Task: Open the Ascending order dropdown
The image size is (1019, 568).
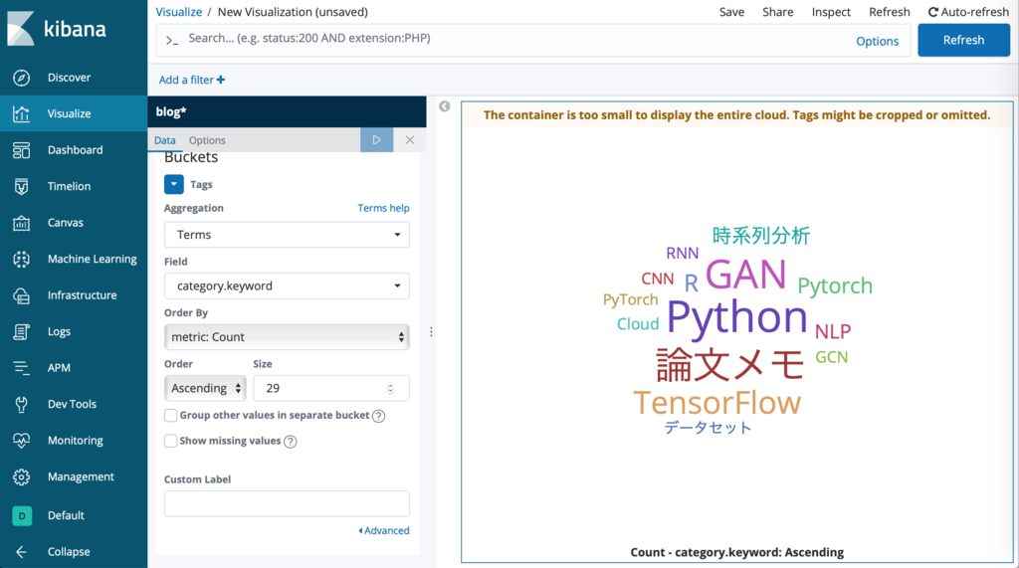Action: (205, 388)
